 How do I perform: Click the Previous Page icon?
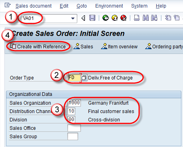[177, 18]
